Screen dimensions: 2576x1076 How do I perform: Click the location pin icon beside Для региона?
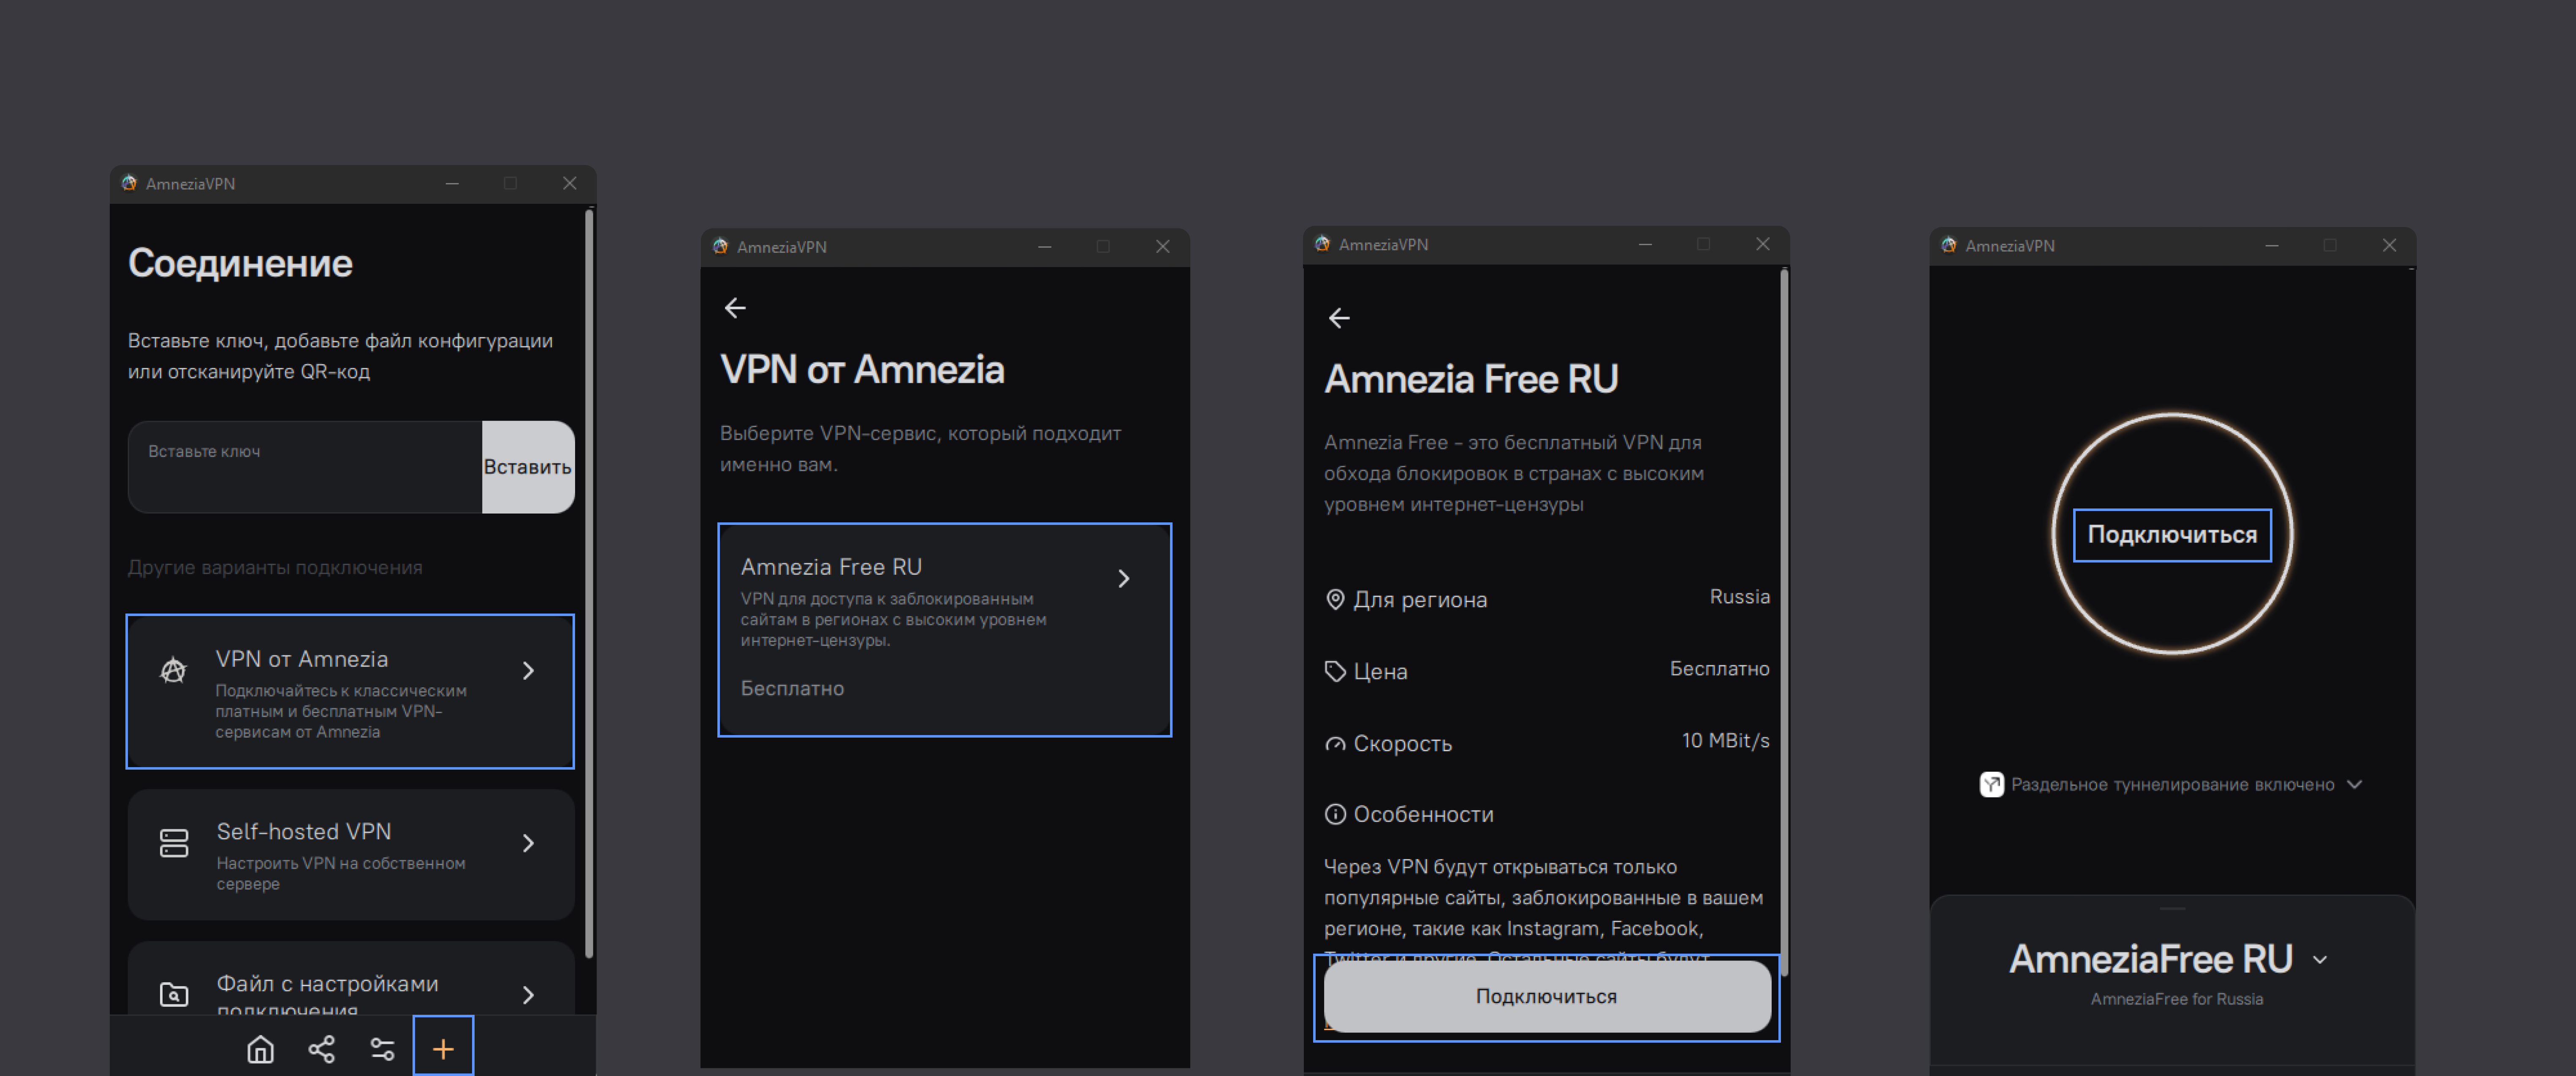(1336, 600)
